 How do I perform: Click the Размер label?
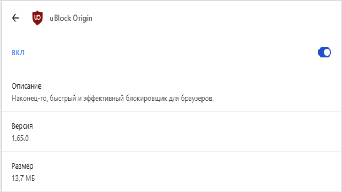coord(22,166)
